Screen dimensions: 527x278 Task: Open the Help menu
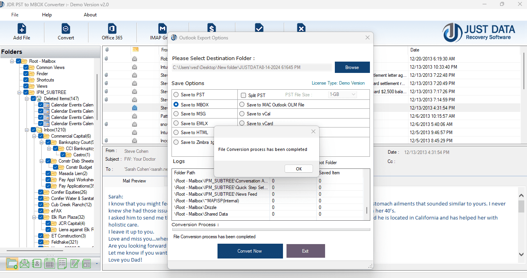tap(47, 15)
